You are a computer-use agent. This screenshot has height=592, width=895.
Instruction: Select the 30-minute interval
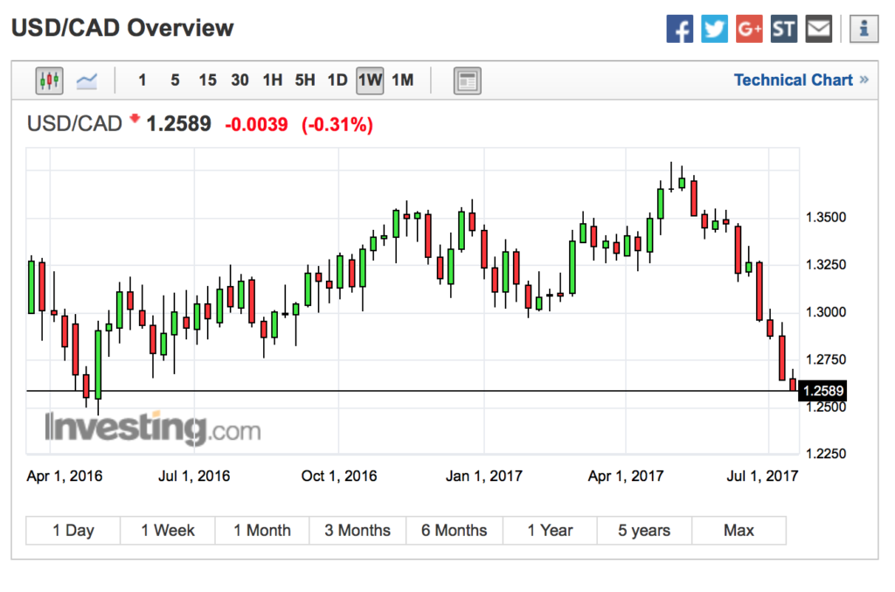pyautogui.click(x=239, y=80)
